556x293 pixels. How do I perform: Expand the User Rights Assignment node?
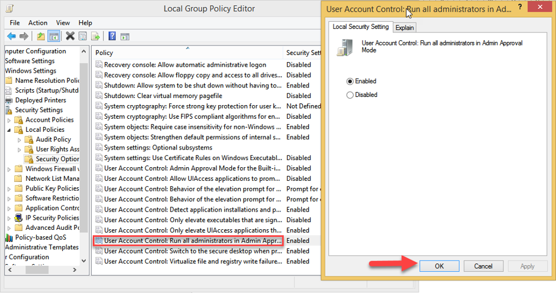coord(19,150)
